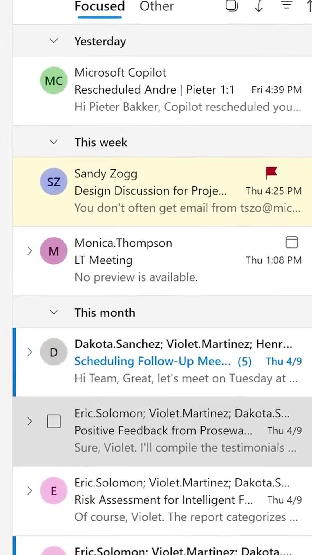Select Monica.Thompson's avatar to mark the email
This screenshot has height=555, width=312.
coord(54,251)
